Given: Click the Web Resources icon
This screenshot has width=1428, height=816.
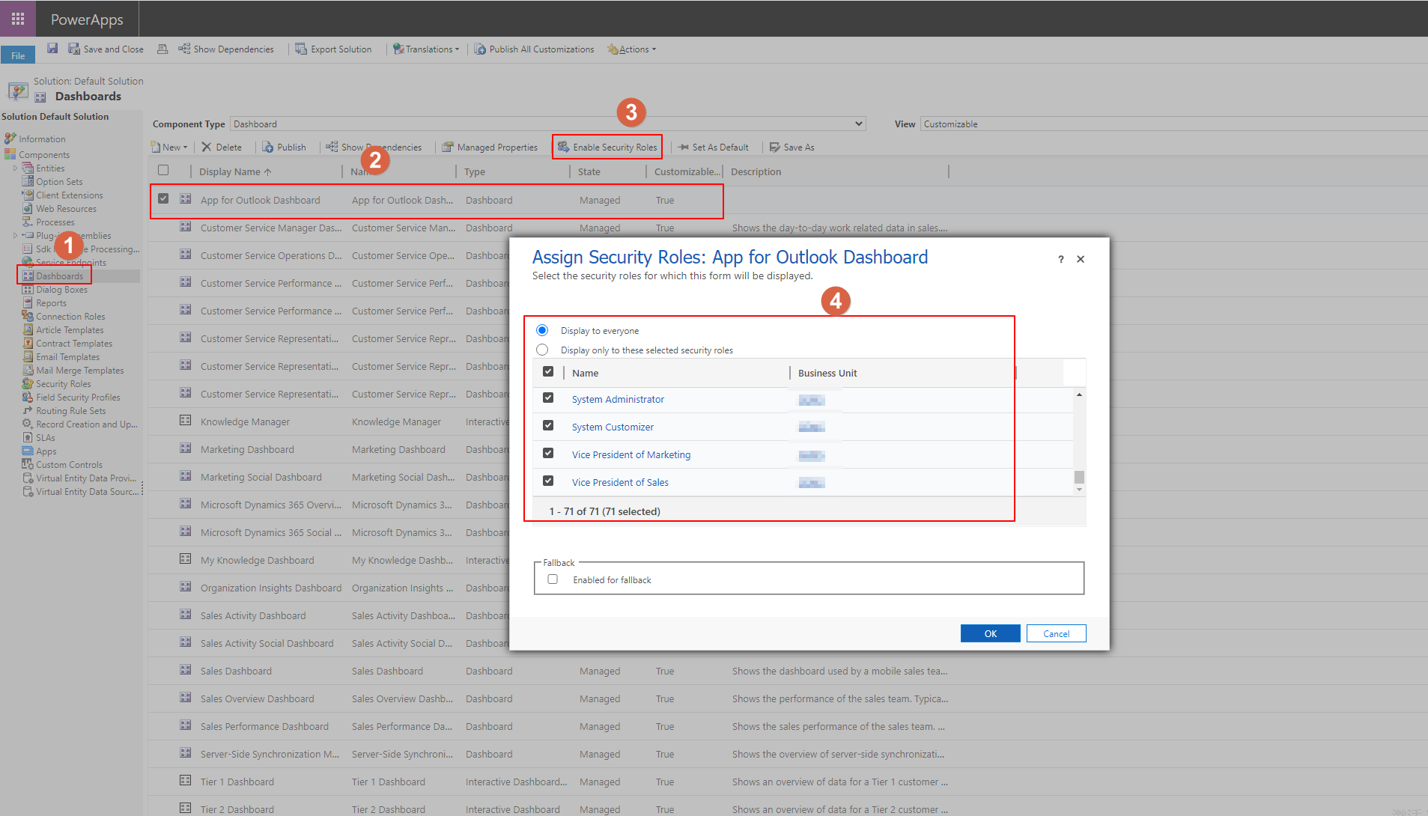Looking at the screenshot, I should (x=28, y=208).
